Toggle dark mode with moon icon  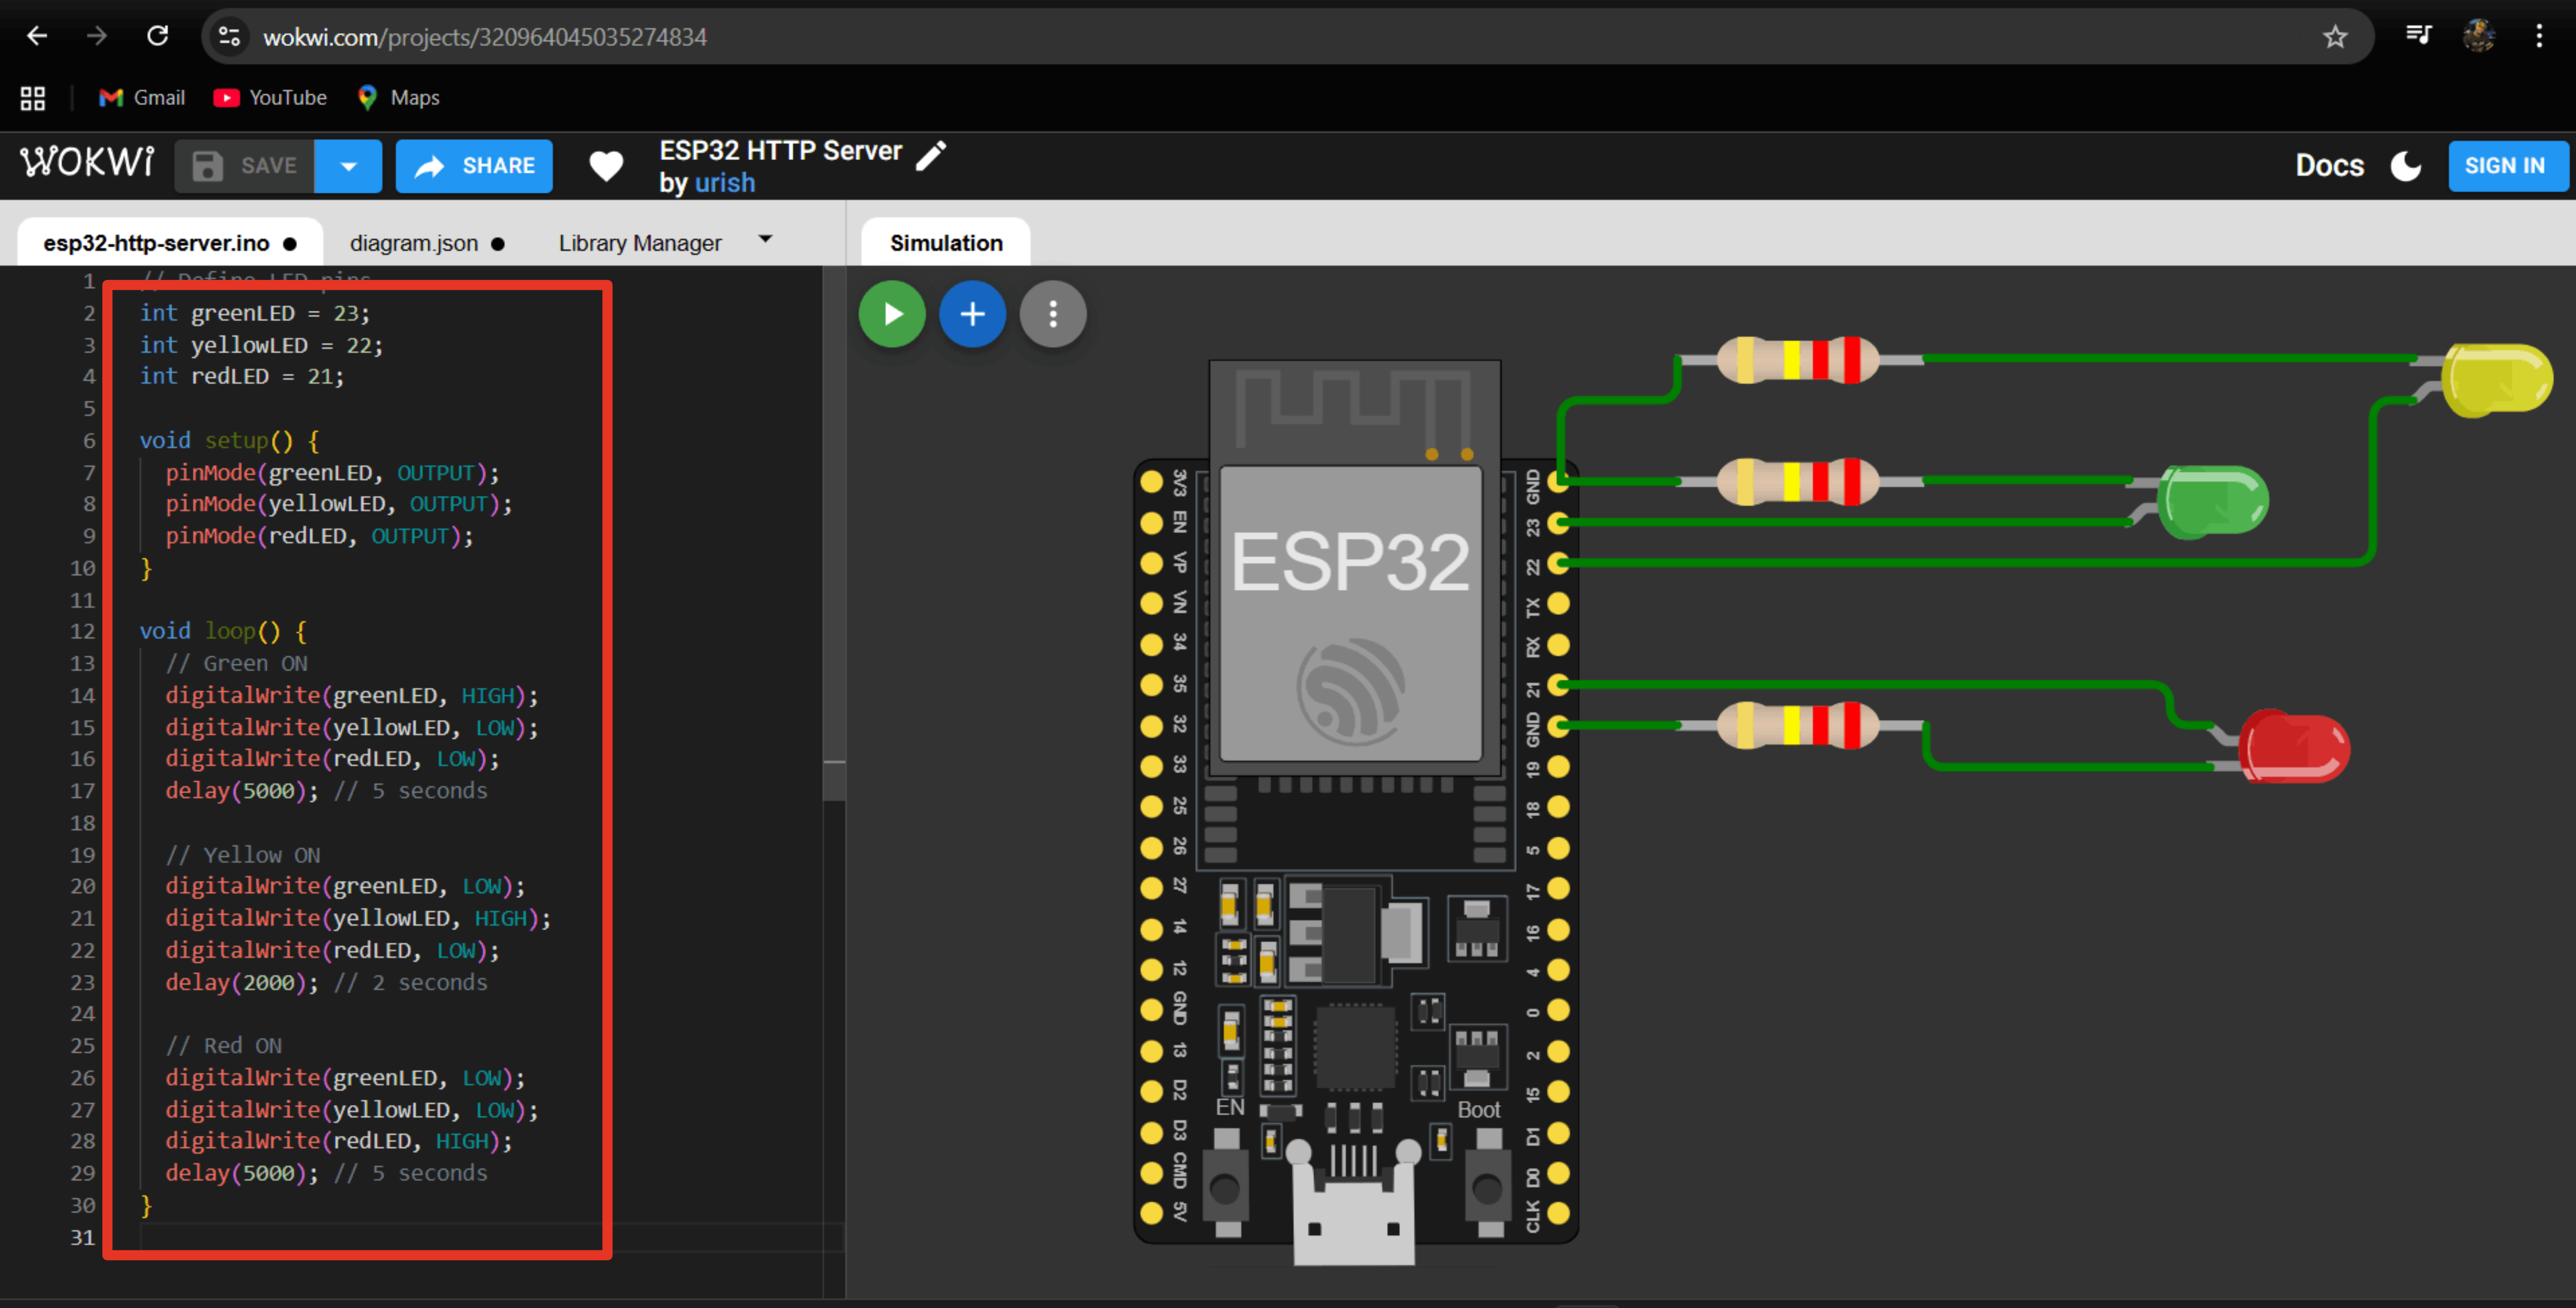(x=2405, y=166)
